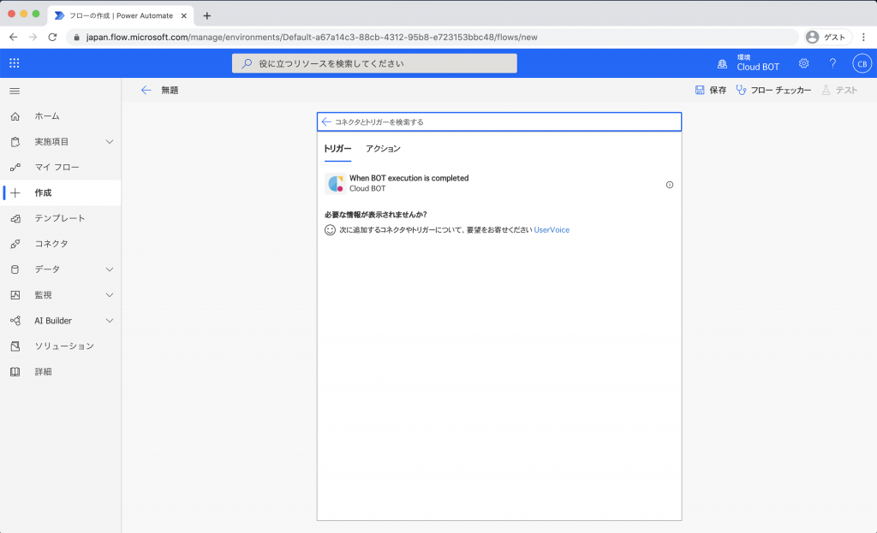The height and width of the screenshot is (533, 877).
Task: Click the AI Builder icon
Action: tap(15, 321)
